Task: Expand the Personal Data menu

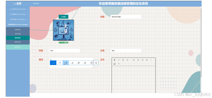Action: [18, 9]
